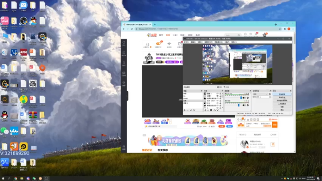The height and width of the screenshot is (181, 322).
Task: Move source down with arrow icon
Action: 217,110
